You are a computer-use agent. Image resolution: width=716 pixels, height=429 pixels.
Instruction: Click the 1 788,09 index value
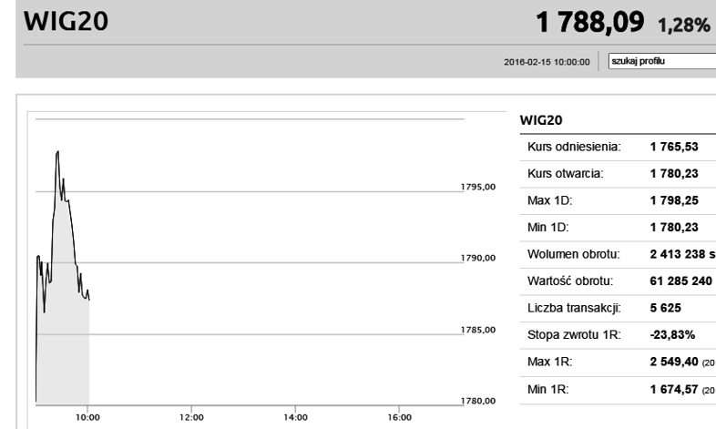pos(590,22)
